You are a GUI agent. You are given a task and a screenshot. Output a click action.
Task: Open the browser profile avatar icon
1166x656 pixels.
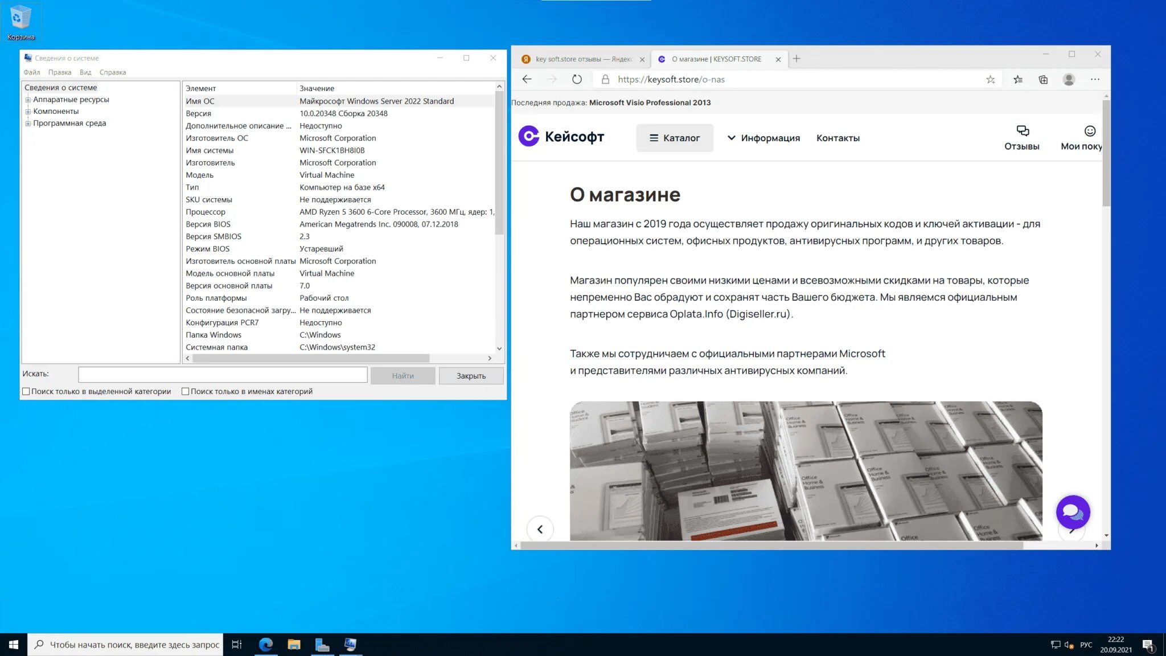pos(1069,80)
